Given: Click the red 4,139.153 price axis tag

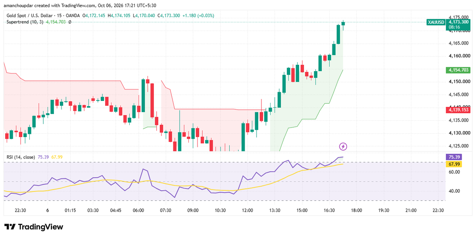Looking at the screenshot, I should (459, 110).
